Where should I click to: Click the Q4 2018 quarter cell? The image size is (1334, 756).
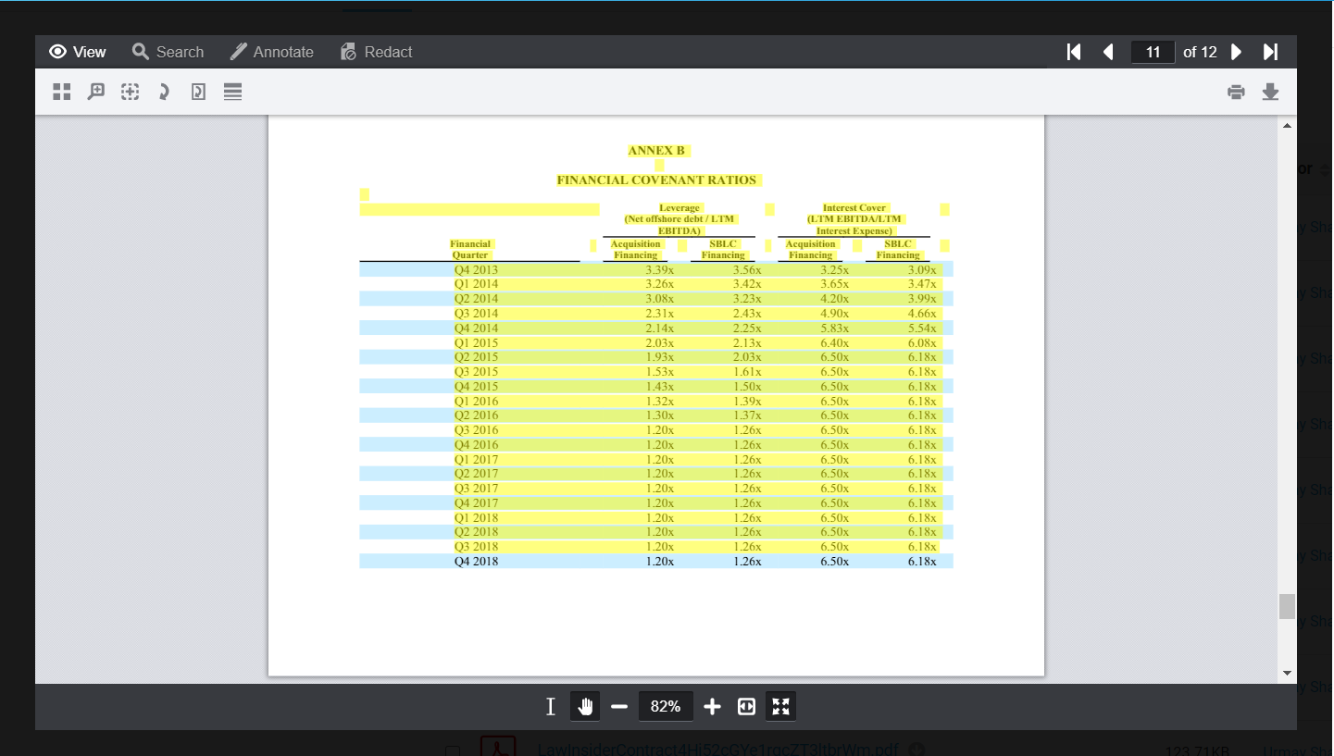coord(476,562)
